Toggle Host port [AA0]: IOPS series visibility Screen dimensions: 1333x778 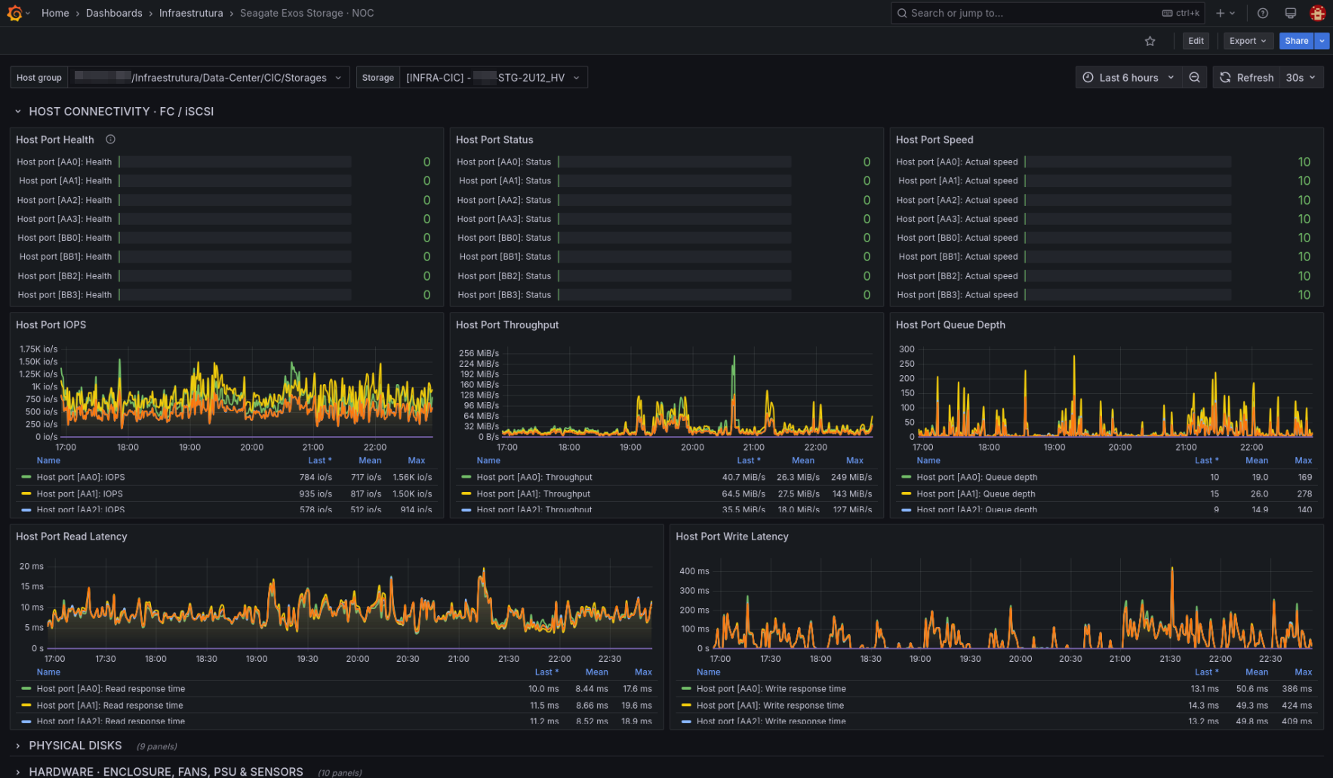80,478
